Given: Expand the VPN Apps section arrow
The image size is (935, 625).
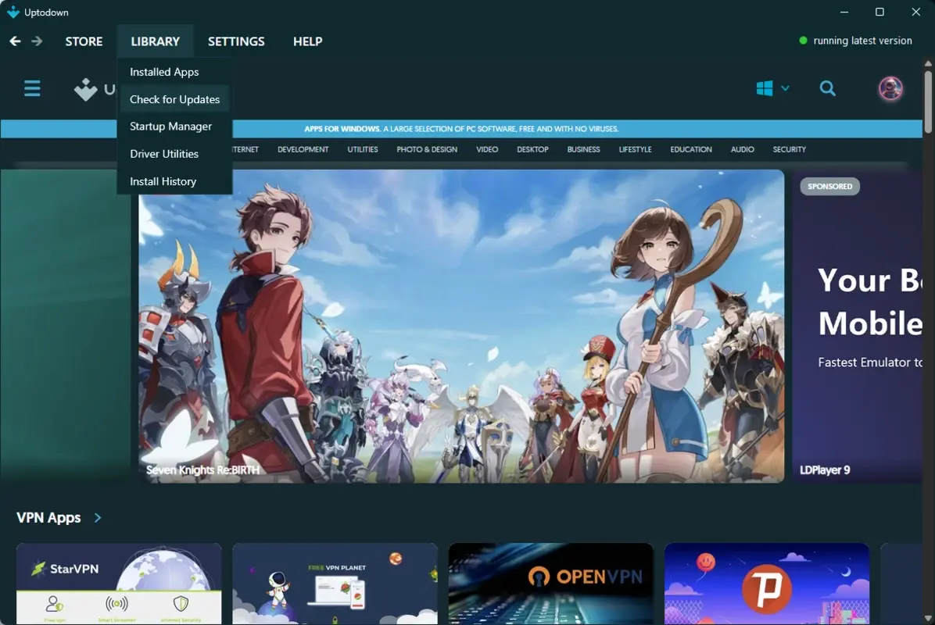Looking at the screenshot, I should click(97, 517).
